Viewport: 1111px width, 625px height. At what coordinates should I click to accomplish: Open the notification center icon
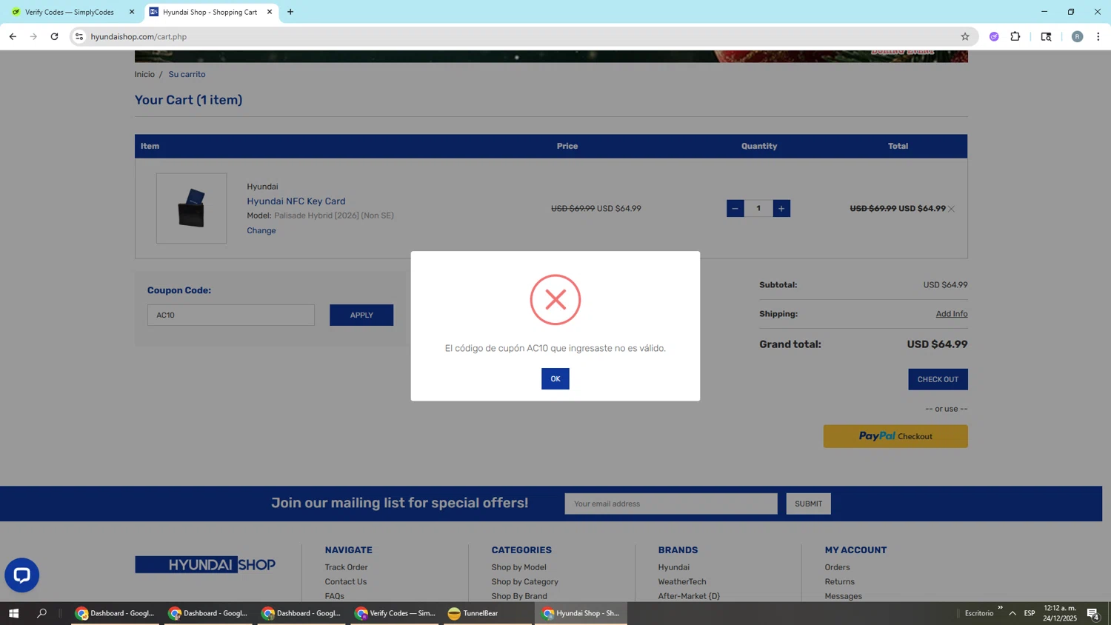1092,613
